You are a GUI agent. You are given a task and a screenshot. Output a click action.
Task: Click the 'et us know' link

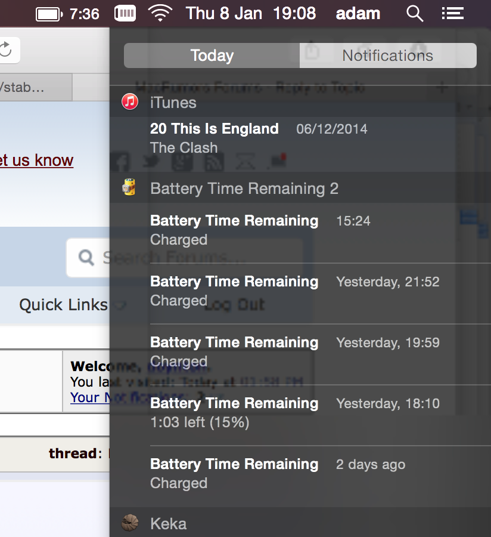coord(36,161)
